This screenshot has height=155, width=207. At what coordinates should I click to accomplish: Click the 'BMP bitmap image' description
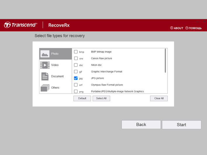point(101,52)
